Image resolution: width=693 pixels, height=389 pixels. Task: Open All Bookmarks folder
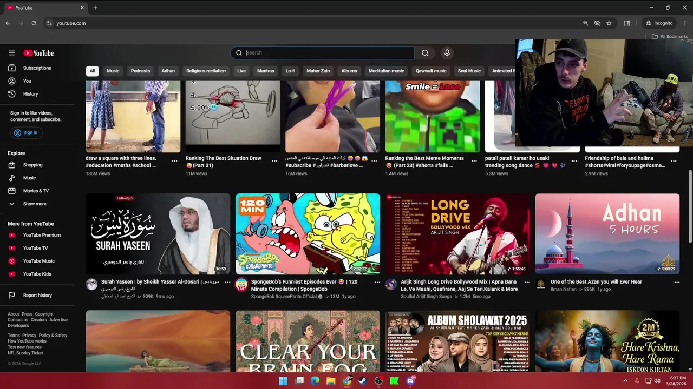[x=669, y=36]
